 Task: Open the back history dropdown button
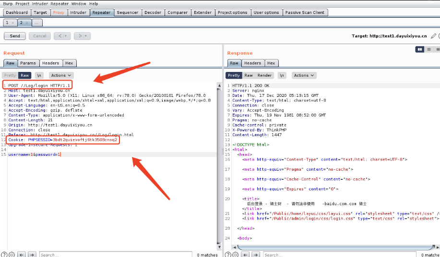pyautogui.click(x=62, y=36)
